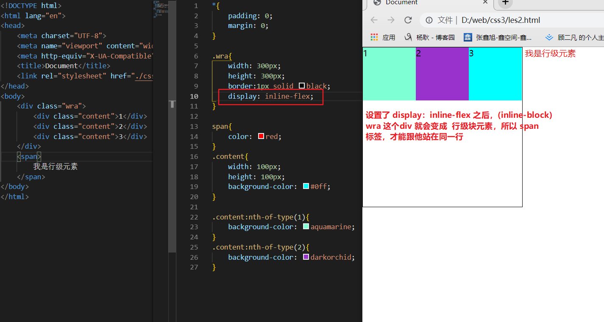Click the red color swatch on line 14

point(261,136)
